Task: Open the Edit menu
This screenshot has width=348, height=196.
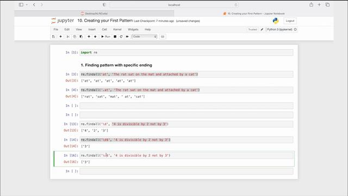Action: click(67, 29)
